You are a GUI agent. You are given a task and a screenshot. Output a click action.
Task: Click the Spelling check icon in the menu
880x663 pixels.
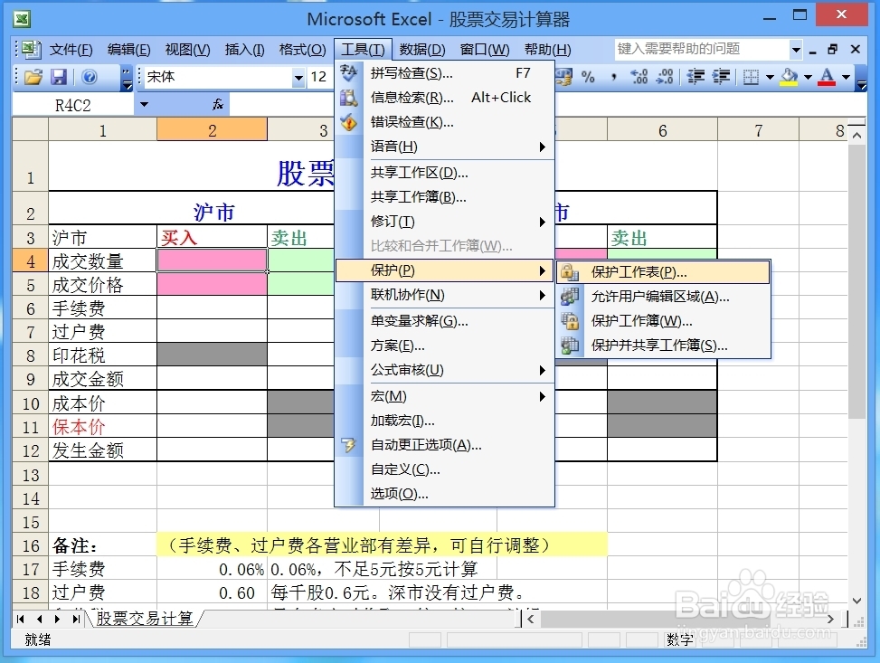click(348, 73)
